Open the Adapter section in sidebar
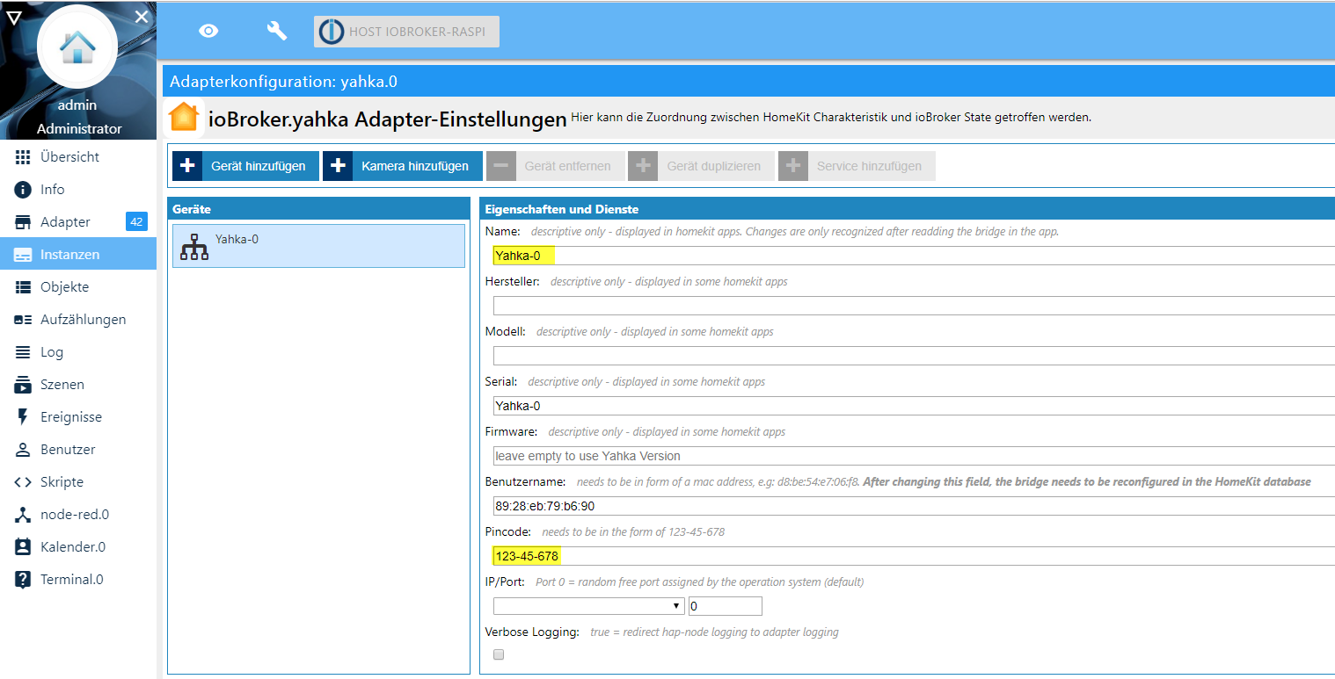This screenshot has height=679, width=1335. pyautogui.click(x=65, y=222)
